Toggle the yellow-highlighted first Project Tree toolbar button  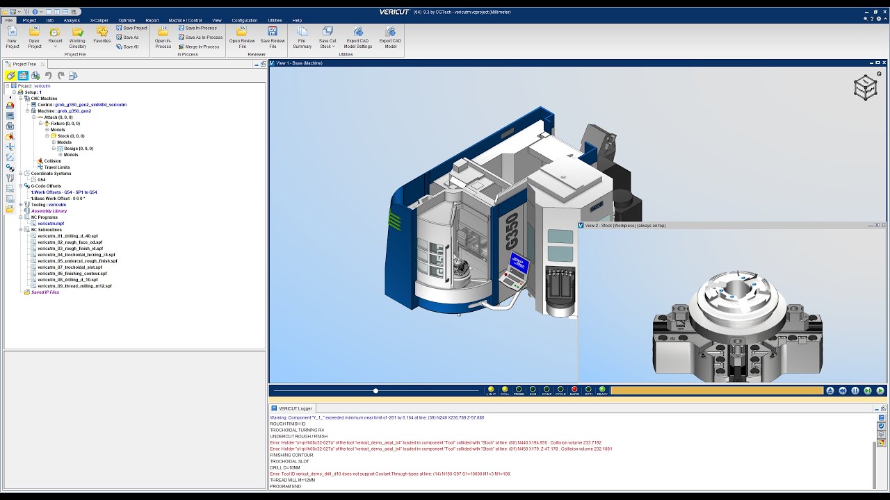pos(10,76)
